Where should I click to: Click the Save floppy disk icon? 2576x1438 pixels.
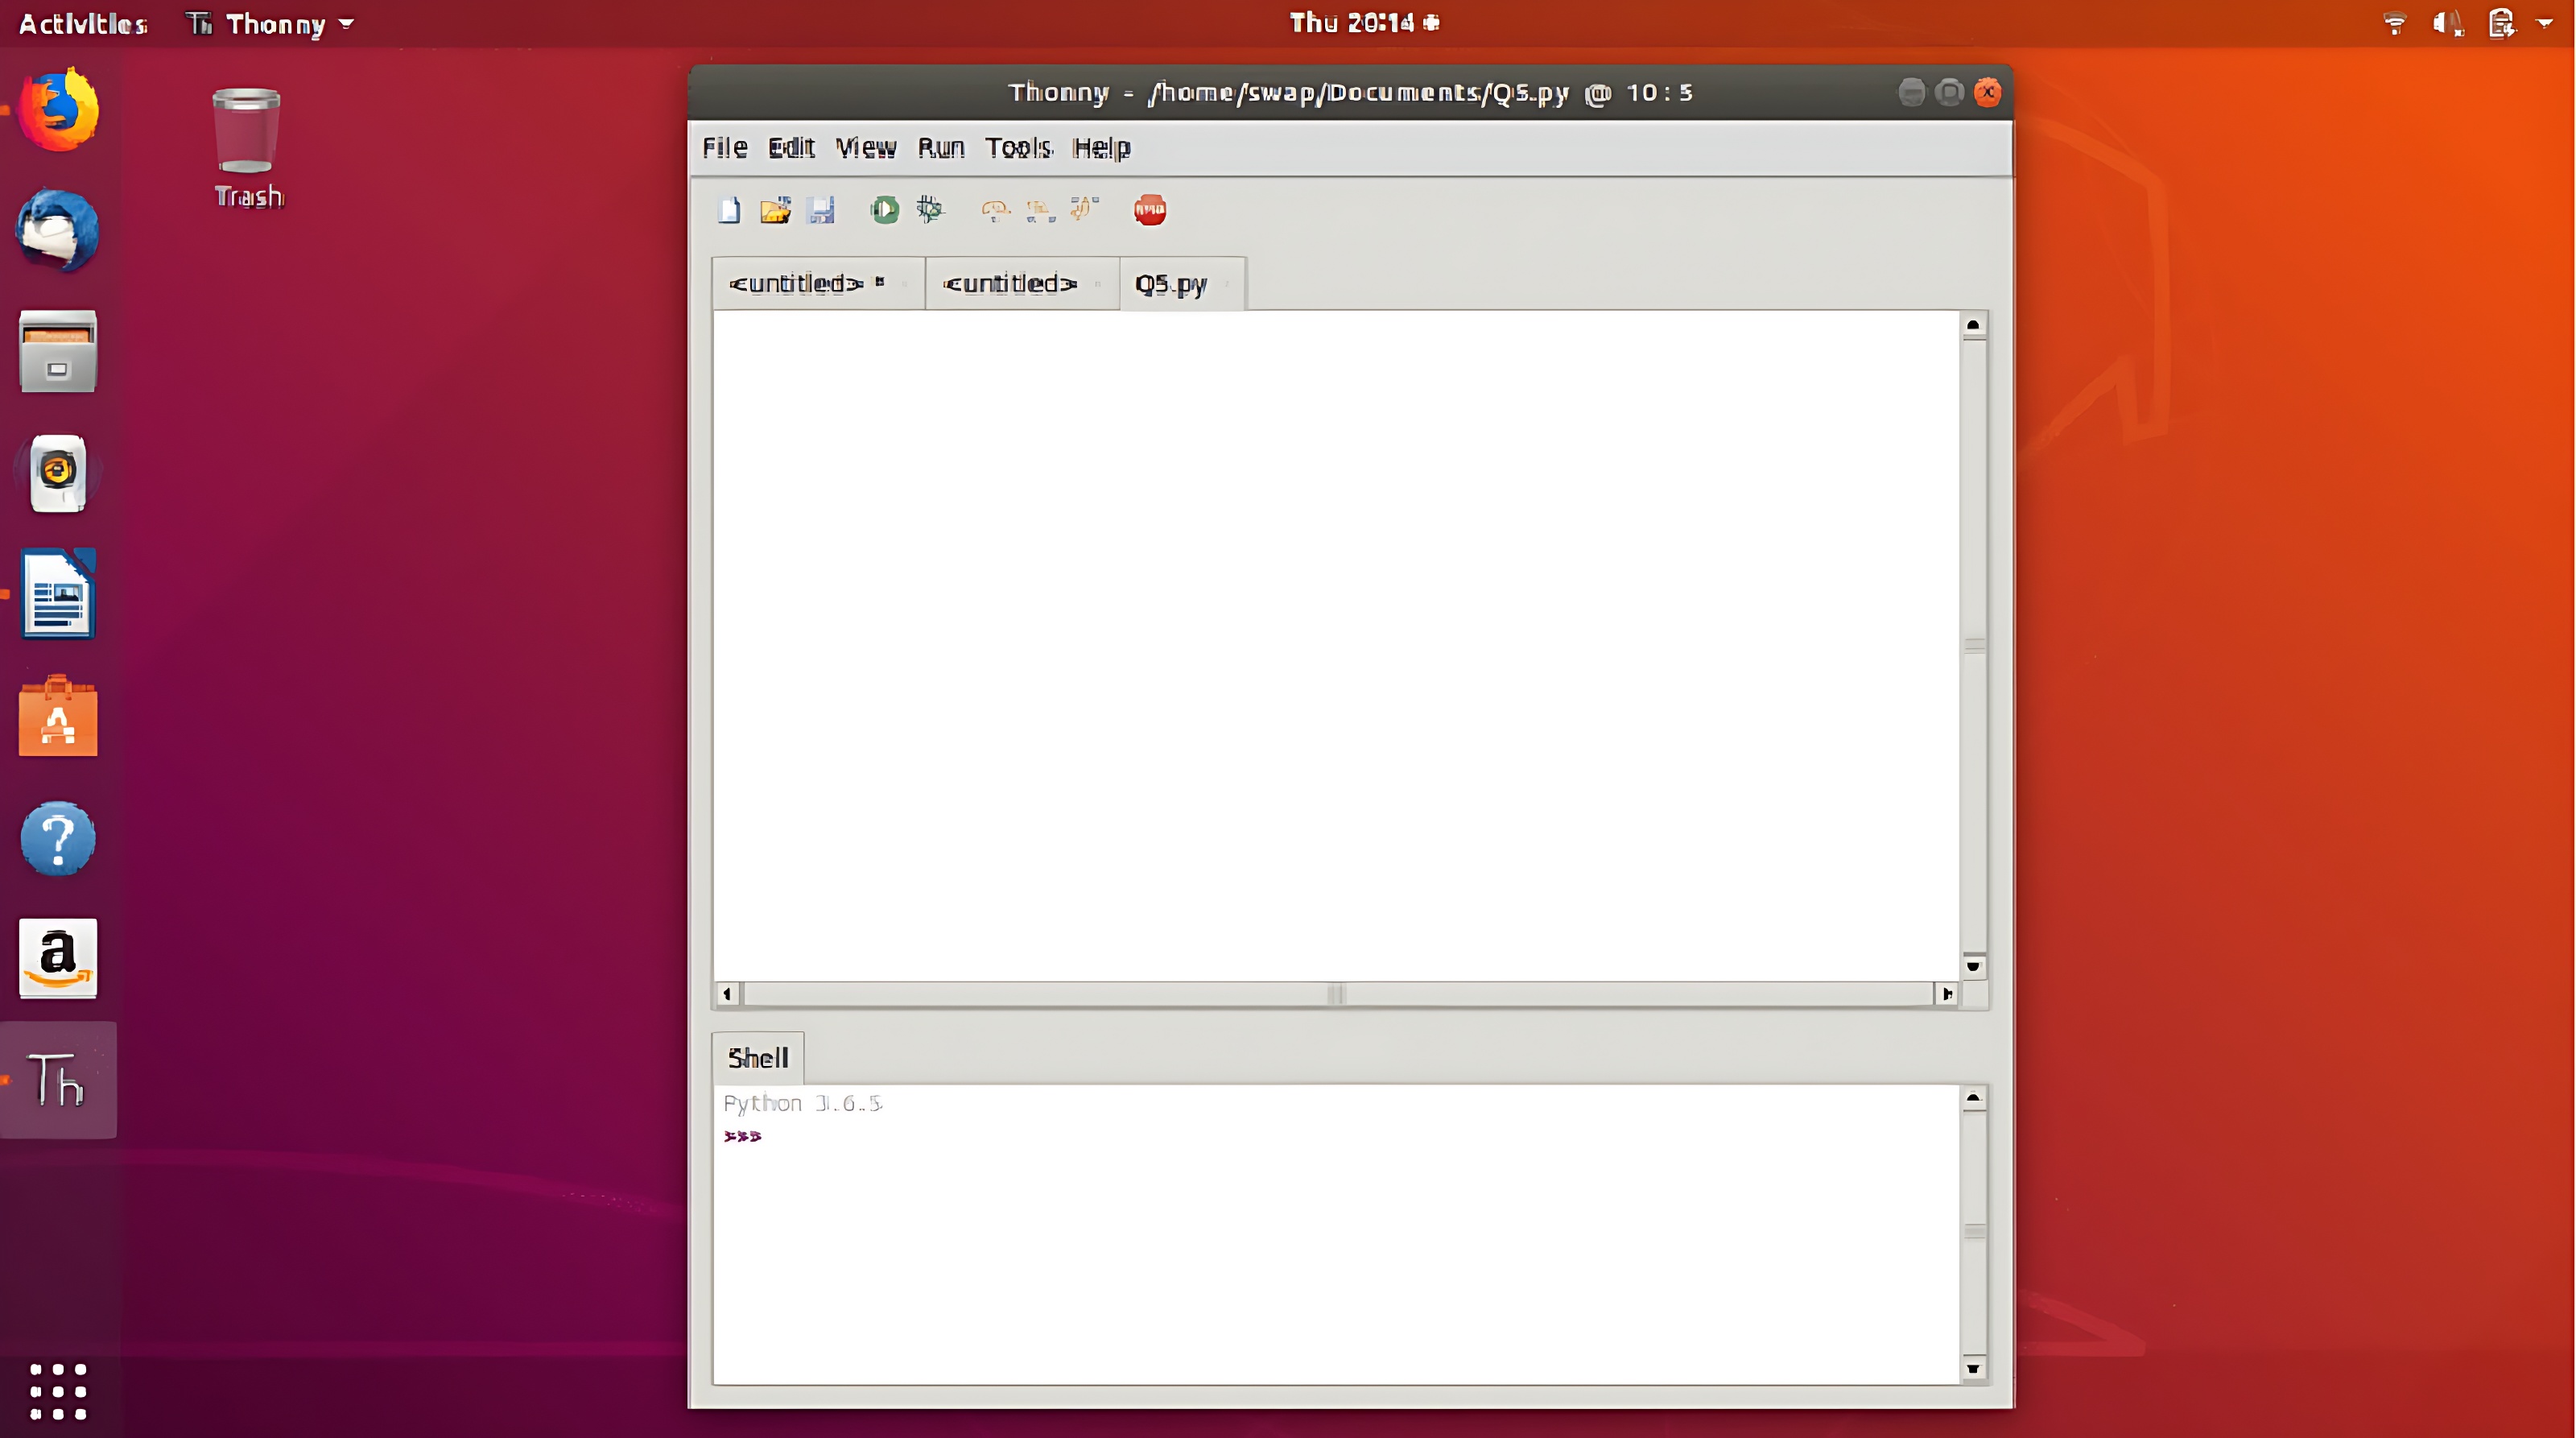[821, 210]
